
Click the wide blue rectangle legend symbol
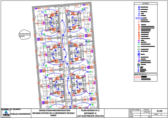[x=139, y=18]
